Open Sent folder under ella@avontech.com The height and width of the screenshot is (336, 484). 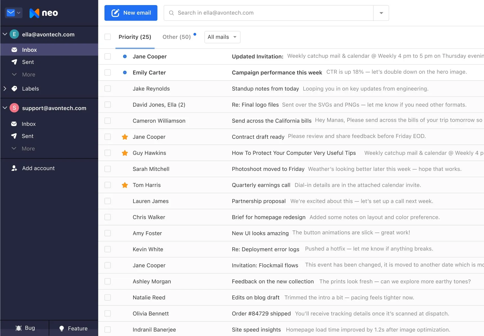(x=28, y=62)
